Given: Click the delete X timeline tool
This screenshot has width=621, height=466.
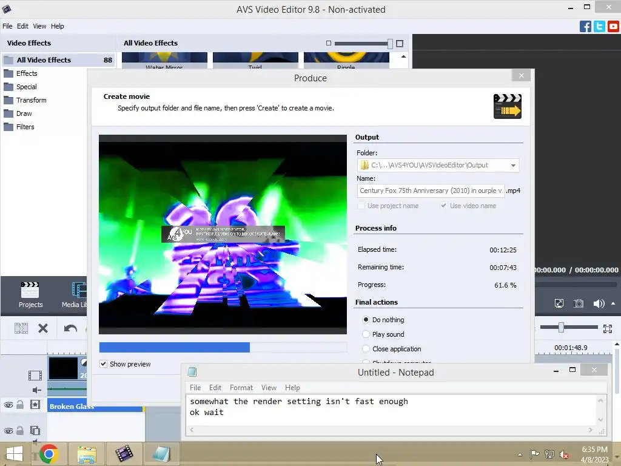Looking at the screenshot, I should (x=43, y=328).
